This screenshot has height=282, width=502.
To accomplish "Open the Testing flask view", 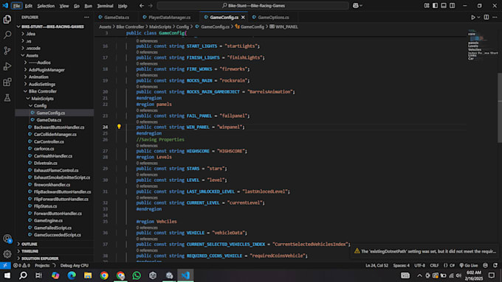I will tap(7, 98).
